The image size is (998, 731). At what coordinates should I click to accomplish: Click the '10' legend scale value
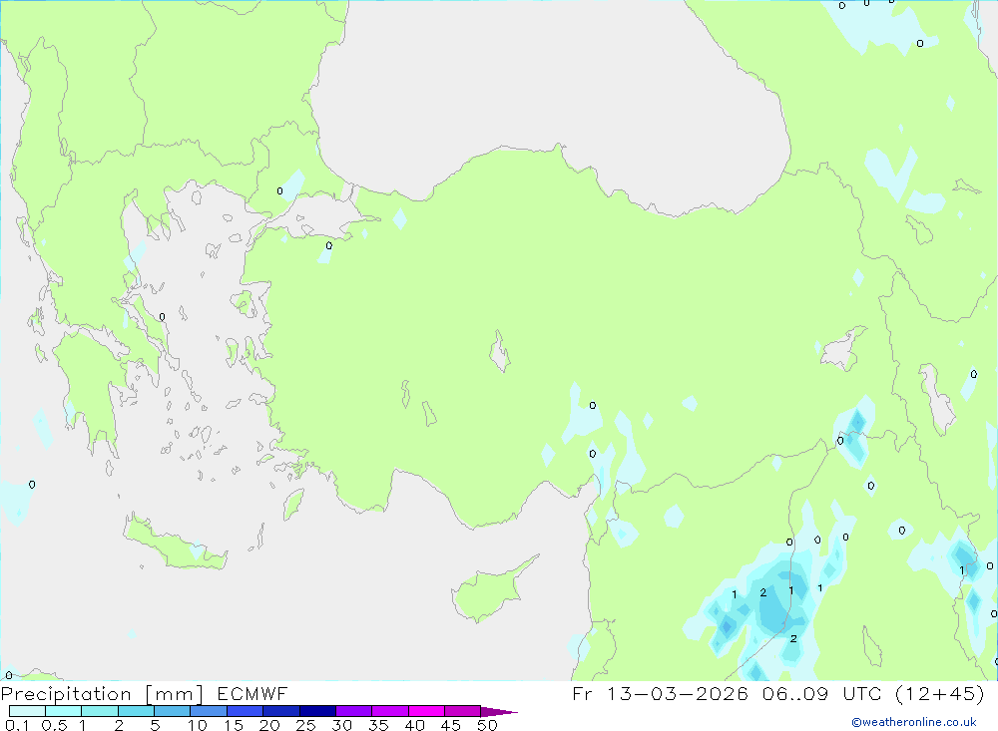point(198,725)
